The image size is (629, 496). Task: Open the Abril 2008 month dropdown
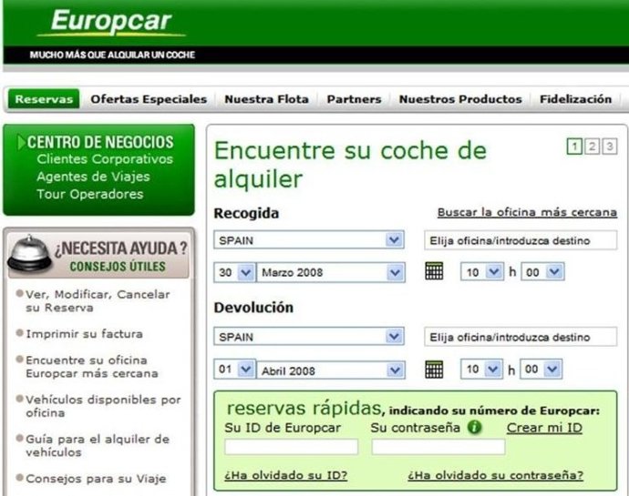[331, 370]
